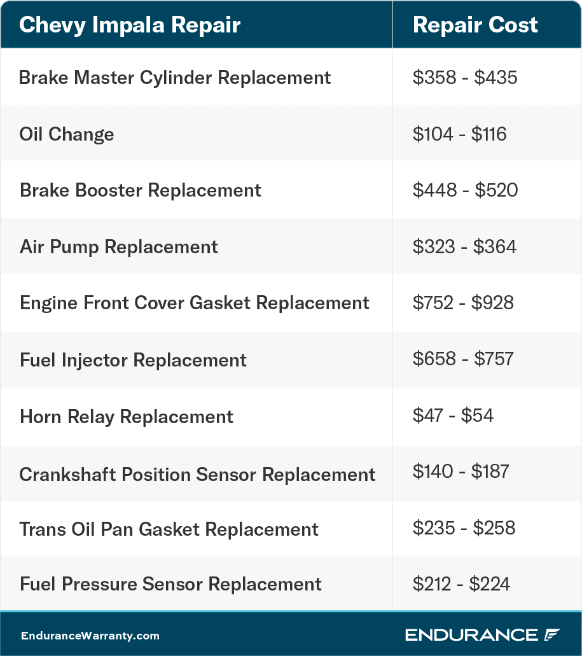This screenshot has height=656, width=582.
Task: Click the Horn Relay Replacement entry
Action: point(127,417)
